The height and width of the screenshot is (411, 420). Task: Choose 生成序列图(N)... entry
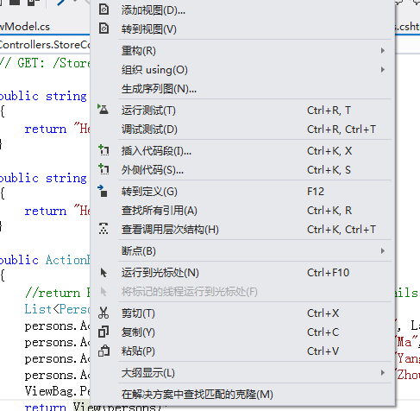(242, 89)
